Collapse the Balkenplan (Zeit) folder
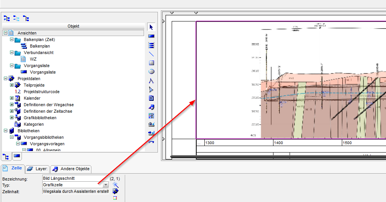The height and width of the screenshot is (202, 386). [12, 39]
